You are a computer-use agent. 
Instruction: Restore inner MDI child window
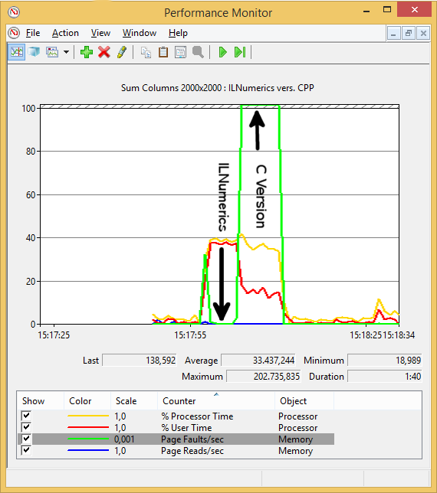pos(409,33)
